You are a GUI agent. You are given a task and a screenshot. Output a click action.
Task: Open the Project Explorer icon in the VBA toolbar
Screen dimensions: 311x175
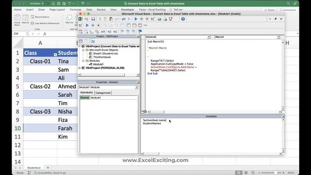pyautogui.click(x=159, y=19)
